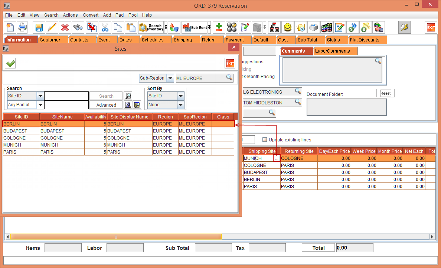Image resolution: width=441 pixels, height=268 pixels.
Task: Open the Sub-Region dropdown
Action: (170, 78)
